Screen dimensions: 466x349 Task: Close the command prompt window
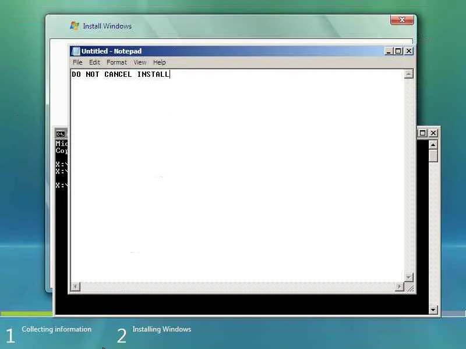coord(433,133)
